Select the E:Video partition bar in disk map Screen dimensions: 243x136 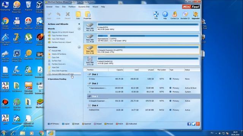pyautogui.click(x=148, y=27)
